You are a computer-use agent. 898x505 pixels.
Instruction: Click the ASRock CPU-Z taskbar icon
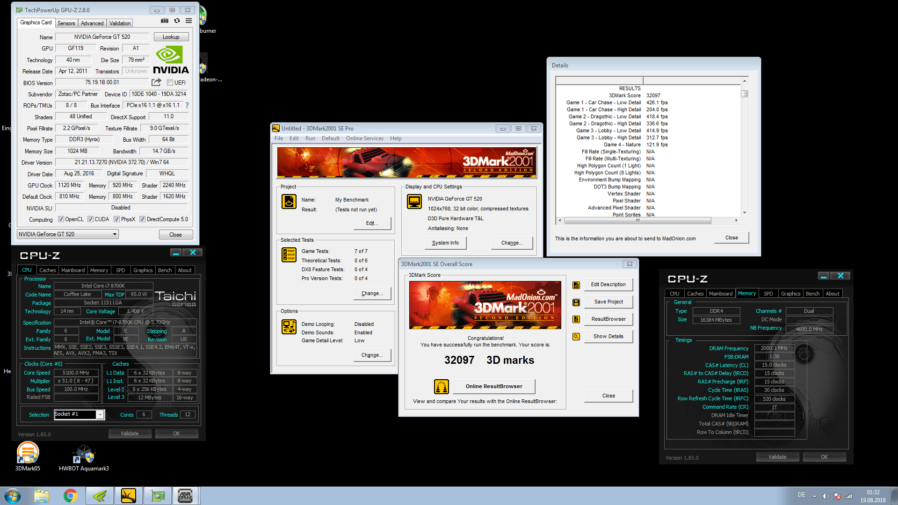186,496
